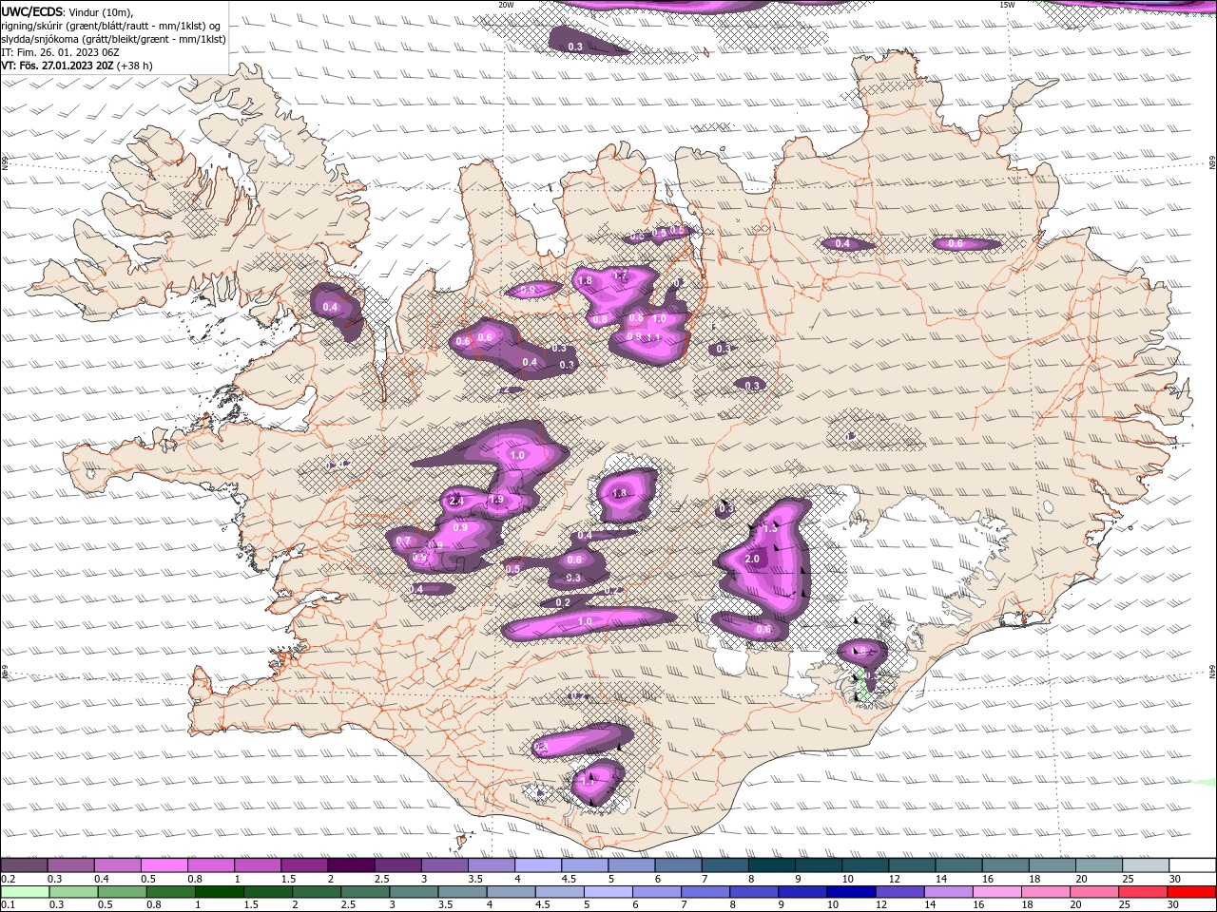1217x912 pixels.
Task: Click the '2.4' snowfall value on the map
Action: (456, 501)
